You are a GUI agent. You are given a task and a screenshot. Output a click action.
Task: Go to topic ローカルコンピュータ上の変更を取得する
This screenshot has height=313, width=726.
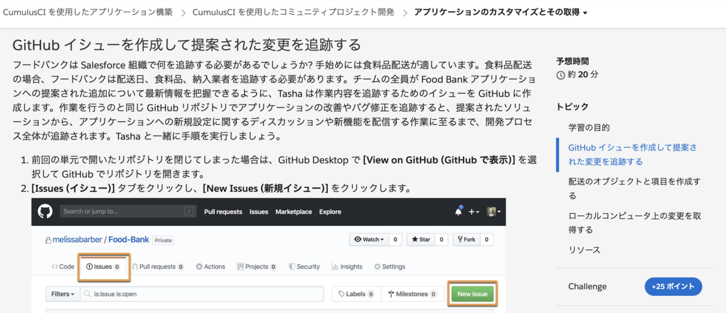(635, 222)
